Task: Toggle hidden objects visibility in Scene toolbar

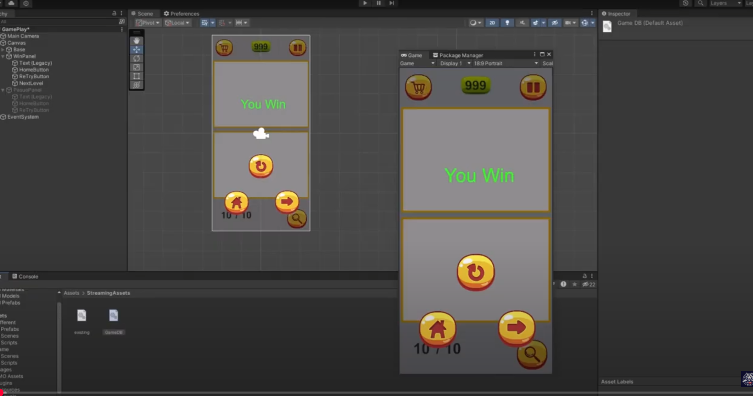Action: 555,23
